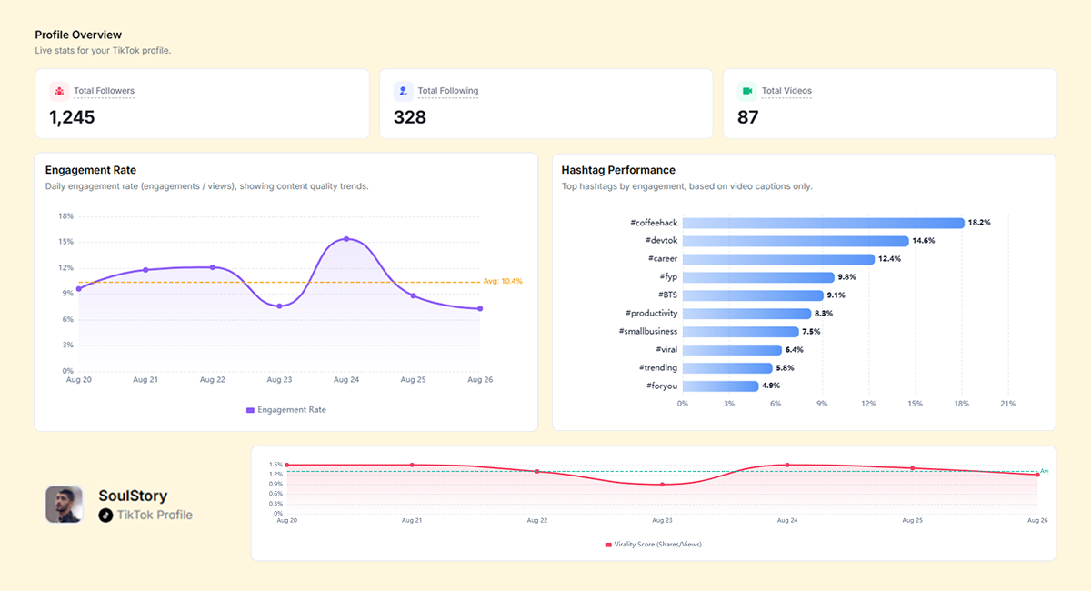This screenshot has height=591, width=1091.
Task: Click the Aug 21 virality score point
Action: pos(412,465)
